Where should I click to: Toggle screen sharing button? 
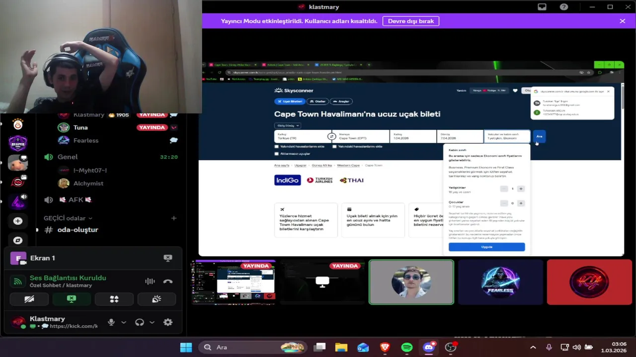pyautogui.click(x=72, y=299)
